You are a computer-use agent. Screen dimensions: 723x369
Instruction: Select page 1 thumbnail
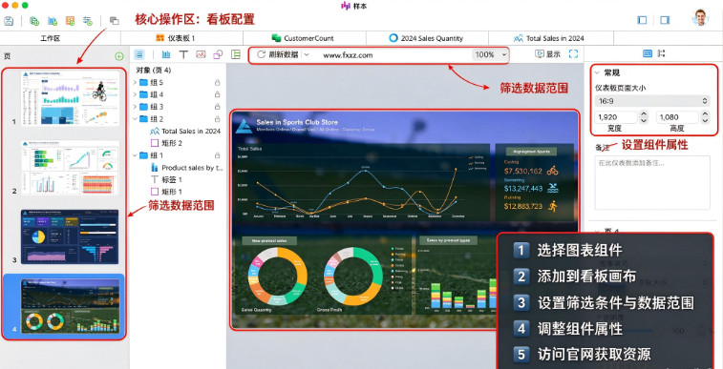click(70, 98)
